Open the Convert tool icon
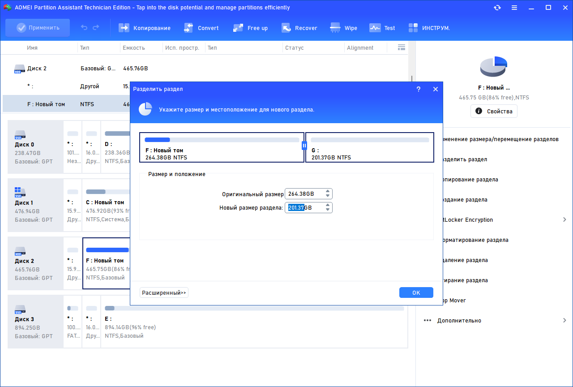The image size is (573, 387). tap(188, 28)
